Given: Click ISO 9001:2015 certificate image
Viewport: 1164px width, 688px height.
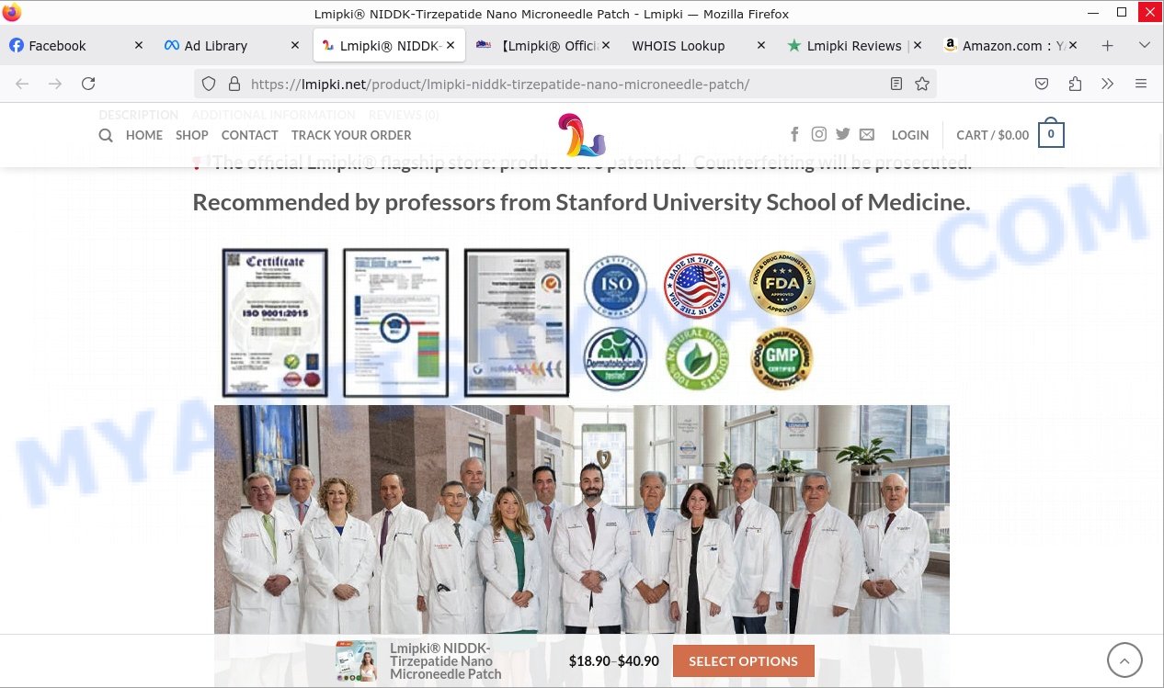Looking at the screenshot, I should (x=275, y=322).
